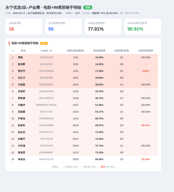This screenshot has width=174, height=192.
Task: Click the 68.75% rate cell
Action: pyautogui.click(x=99, y=119)
